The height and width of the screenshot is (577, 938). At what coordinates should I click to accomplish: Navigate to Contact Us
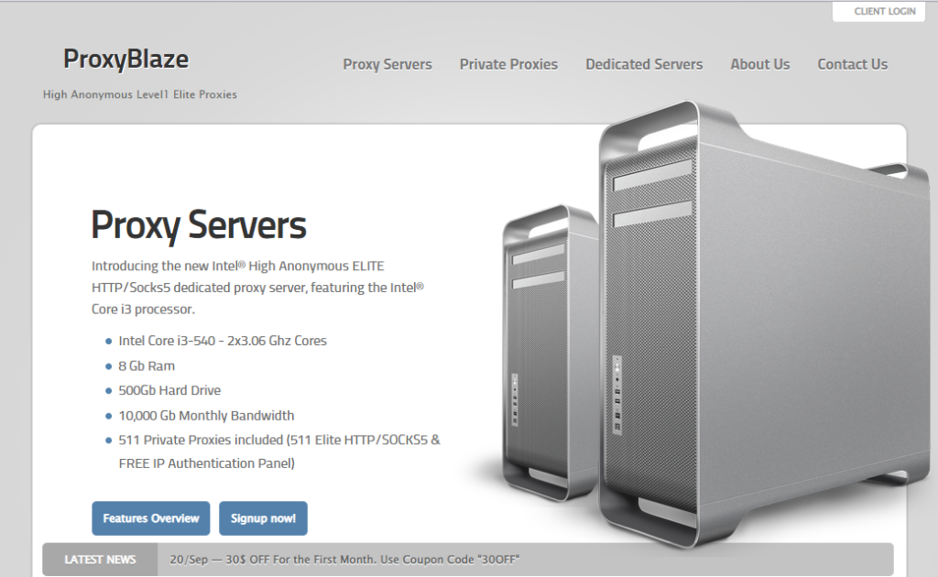pos(852,64)
